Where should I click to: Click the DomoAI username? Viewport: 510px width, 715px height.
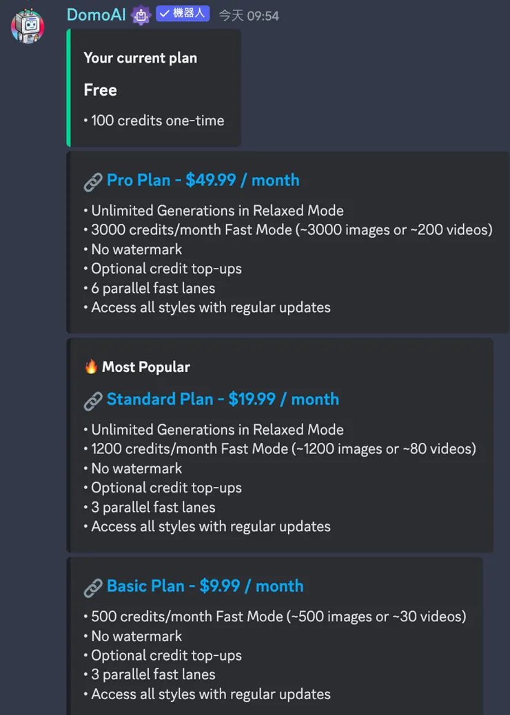tap(96, 14)
